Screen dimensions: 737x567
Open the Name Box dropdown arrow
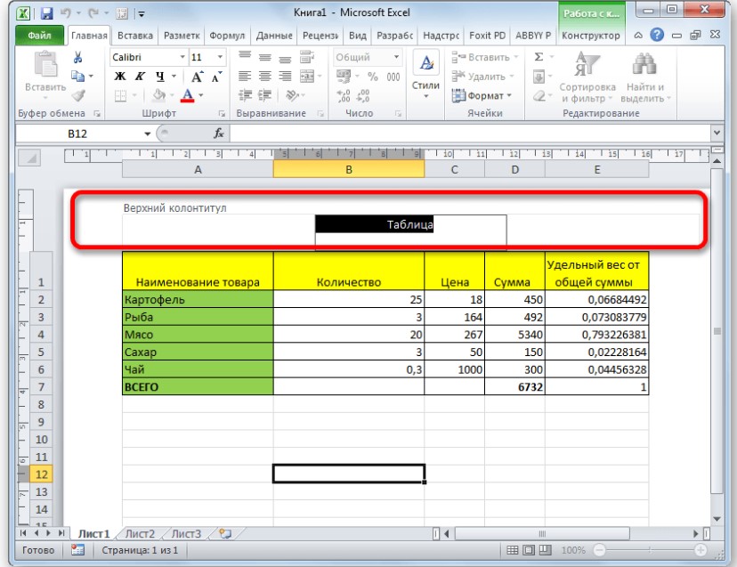pyautogui.click(x=148, y=134)
